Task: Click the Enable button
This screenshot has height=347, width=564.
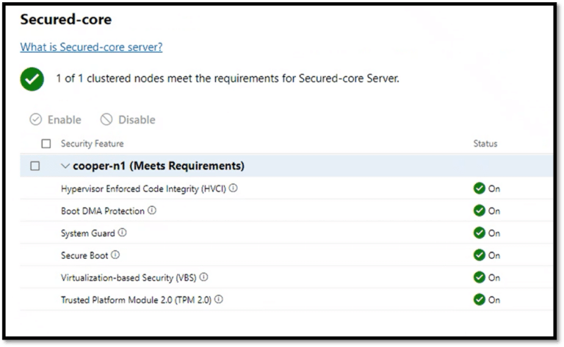Action: [x=55, y=120]
